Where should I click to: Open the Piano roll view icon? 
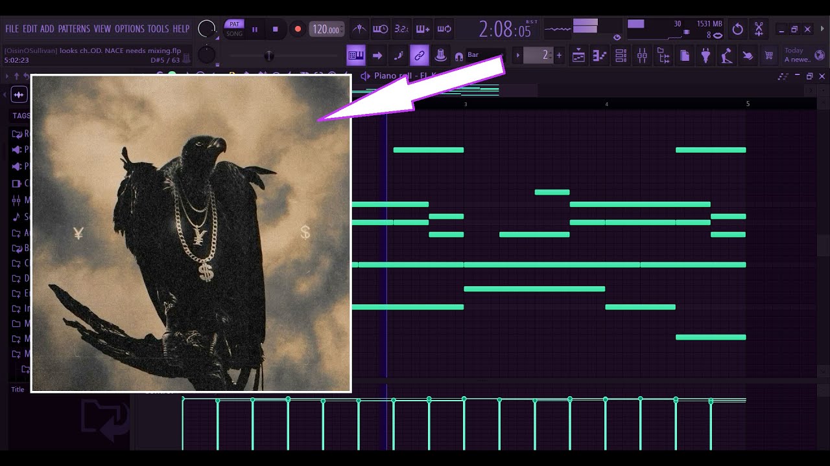[x=600, y=56]
